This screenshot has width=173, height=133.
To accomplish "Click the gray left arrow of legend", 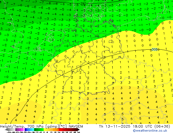I will [x=6, y=129].
